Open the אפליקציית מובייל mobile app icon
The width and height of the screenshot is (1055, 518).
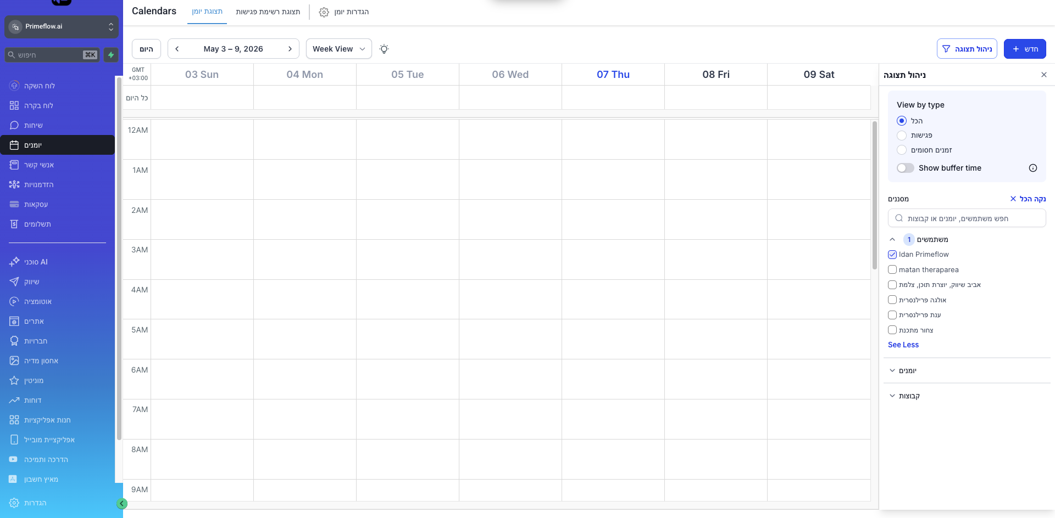[14, 440]
